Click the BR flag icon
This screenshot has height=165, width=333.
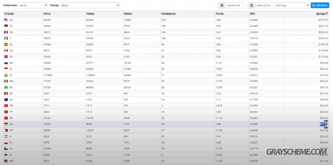point(6,87)
